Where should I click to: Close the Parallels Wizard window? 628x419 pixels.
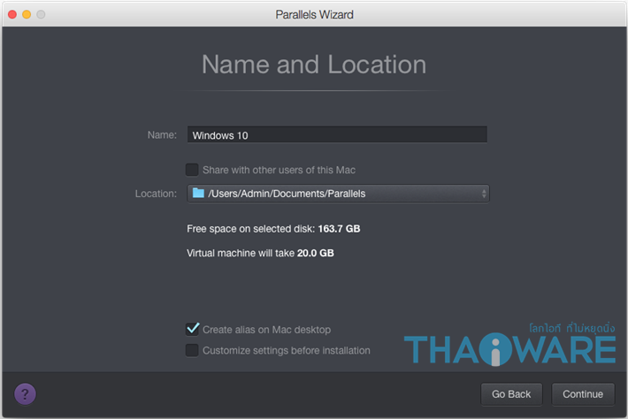pos(12,14)
